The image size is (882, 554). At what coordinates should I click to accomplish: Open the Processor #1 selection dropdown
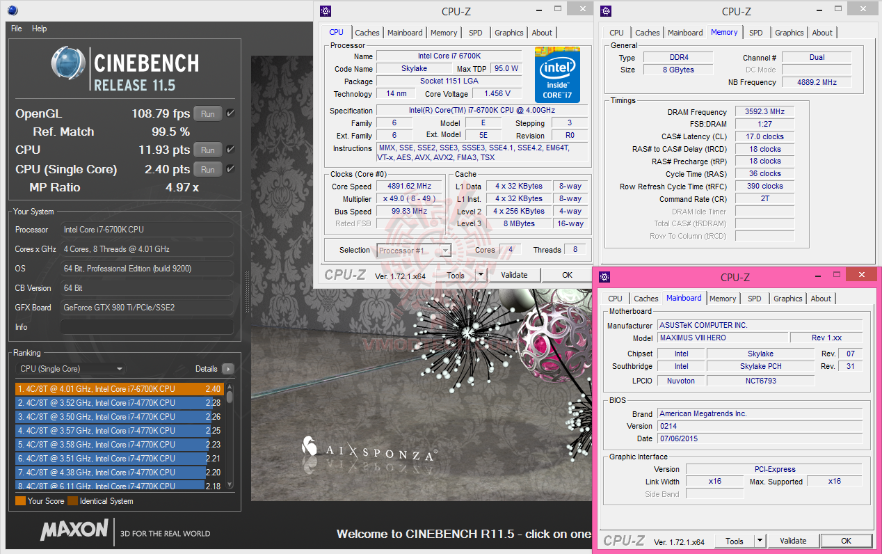click(x=444, y=250)
